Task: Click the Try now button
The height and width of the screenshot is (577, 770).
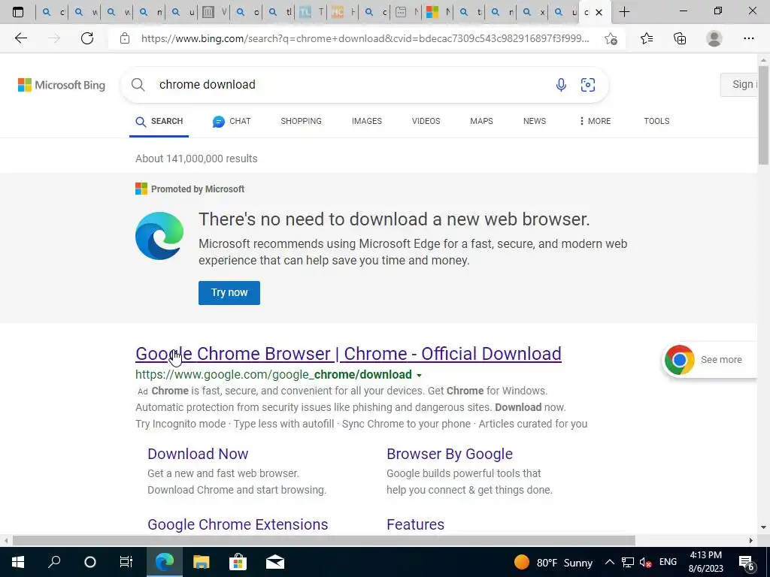Action: [229, 293]
